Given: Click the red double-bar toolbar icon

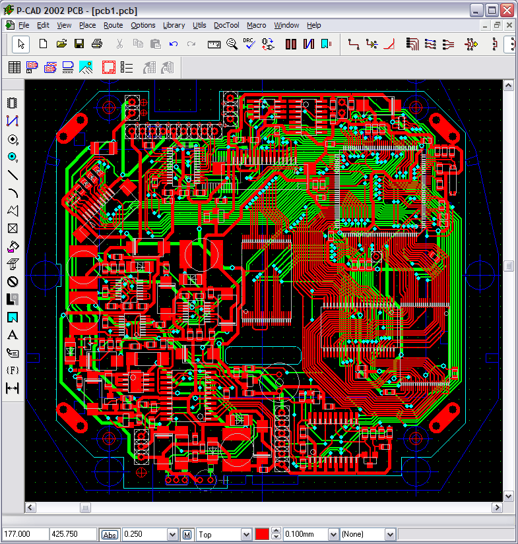Looking at the screenshot, I should tap(290, 44).
